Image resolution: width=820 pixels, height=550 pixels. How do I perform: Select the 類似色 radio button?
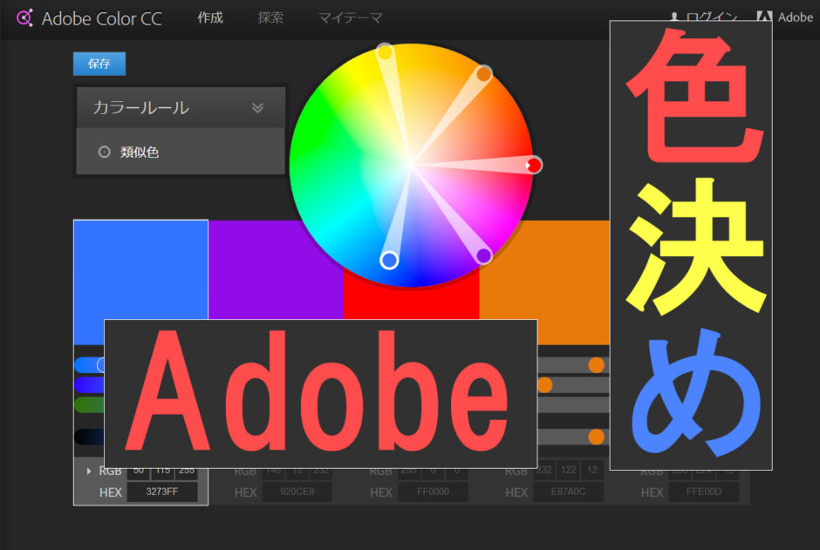(x=105, y=153)
